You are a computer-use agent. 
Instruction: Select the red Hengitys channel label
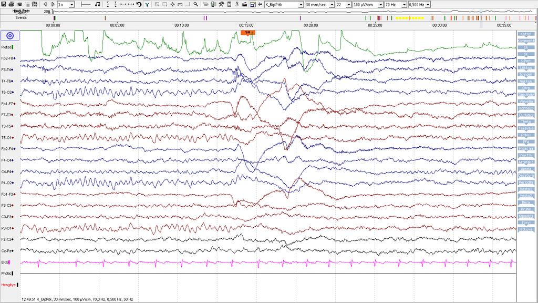pyautogui.click(x=9, y=285)
